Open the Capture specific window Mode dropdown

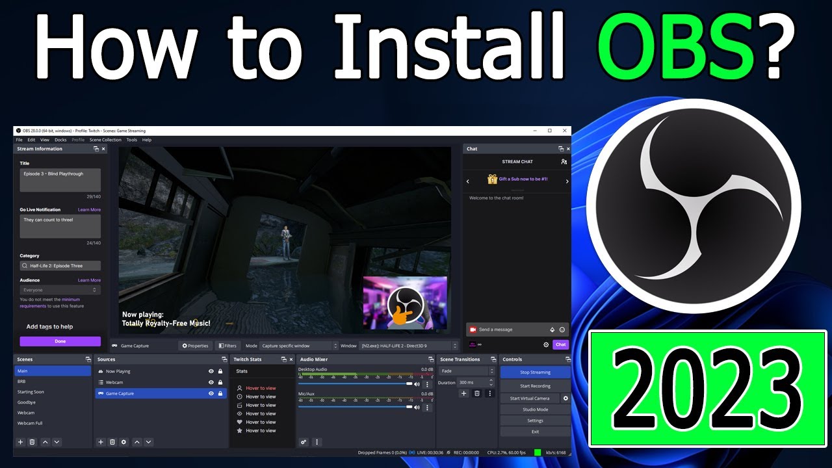(299, 346)
